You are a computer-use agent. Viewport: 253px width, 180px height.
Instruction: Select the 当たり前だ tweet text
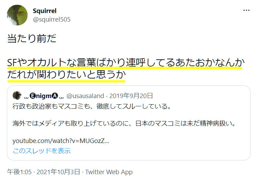pyautogui.click(x=32, y=38)
